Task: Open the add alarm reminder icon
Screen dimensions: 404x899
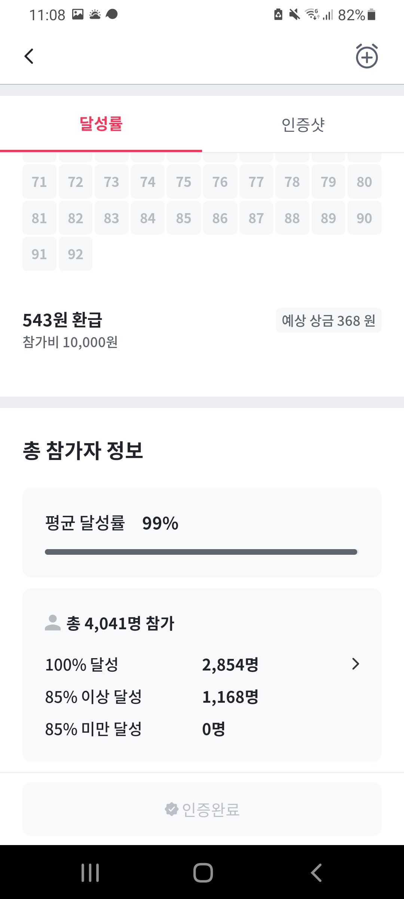Action: tap(367, 57)
